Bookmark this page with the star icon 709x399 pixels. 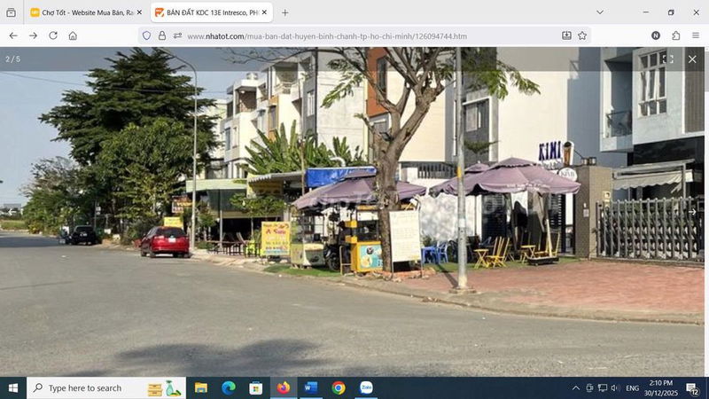point(582,35)
